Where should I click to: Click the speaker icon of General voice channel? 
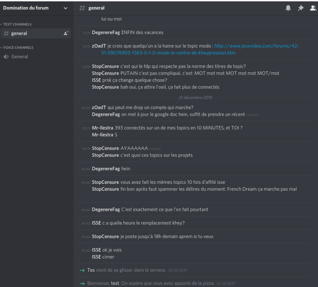click(6, 57)
